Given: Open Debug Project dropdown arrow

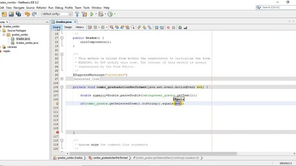Looking at the screenshot, I should click(105, 14).
